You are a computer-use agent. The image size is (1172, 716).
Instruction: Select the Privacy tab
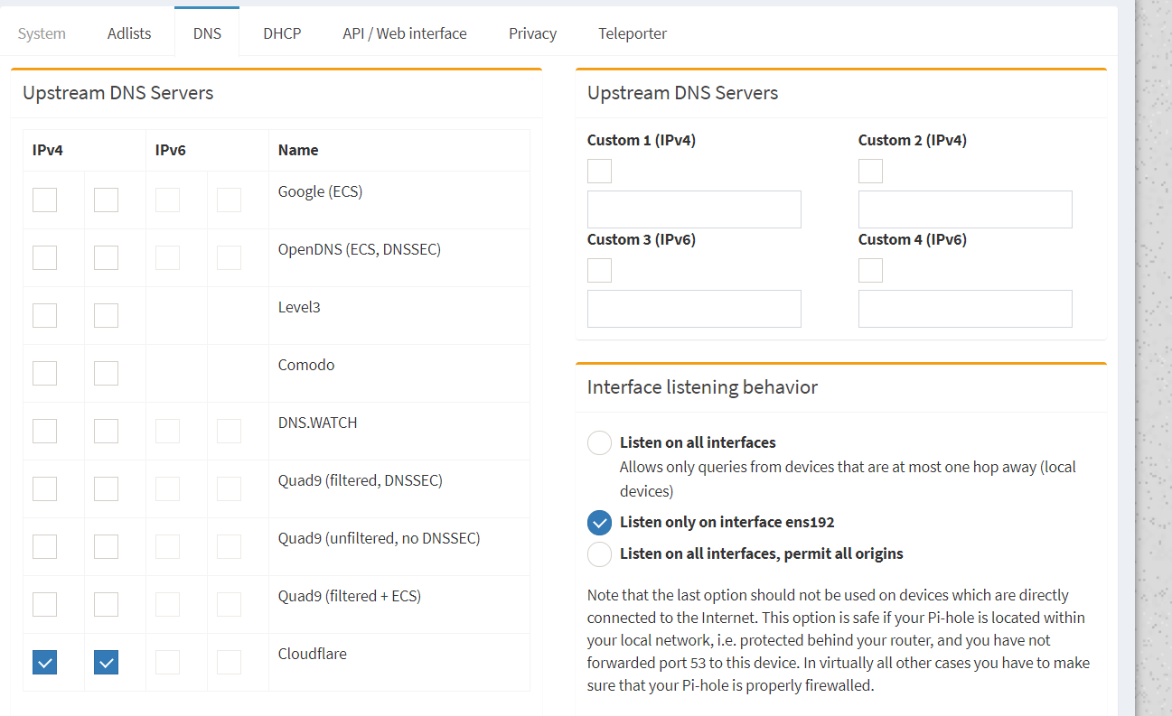click(x=532, y=33)
